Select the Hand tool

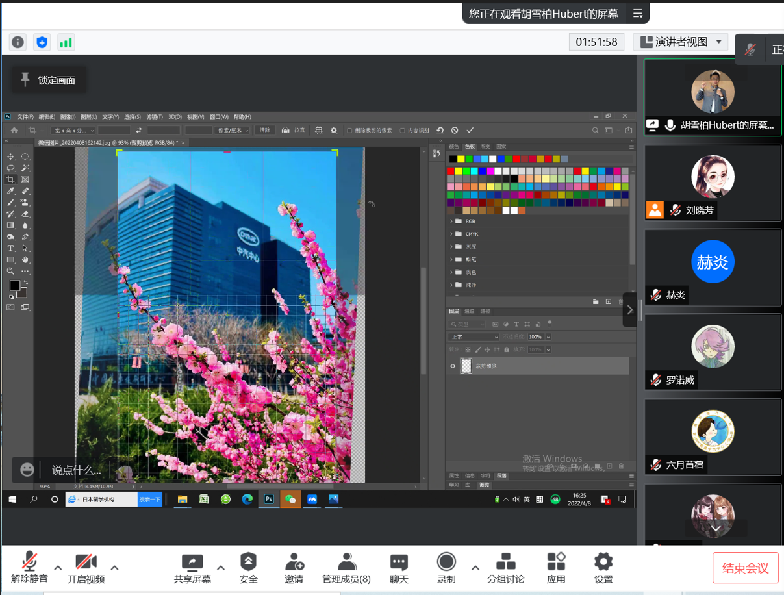coord(25,260)
